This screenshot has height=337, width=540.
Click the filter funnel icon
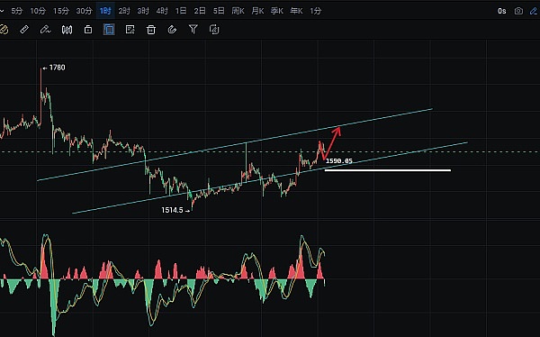pyautogui.click(x=193, y=30)
